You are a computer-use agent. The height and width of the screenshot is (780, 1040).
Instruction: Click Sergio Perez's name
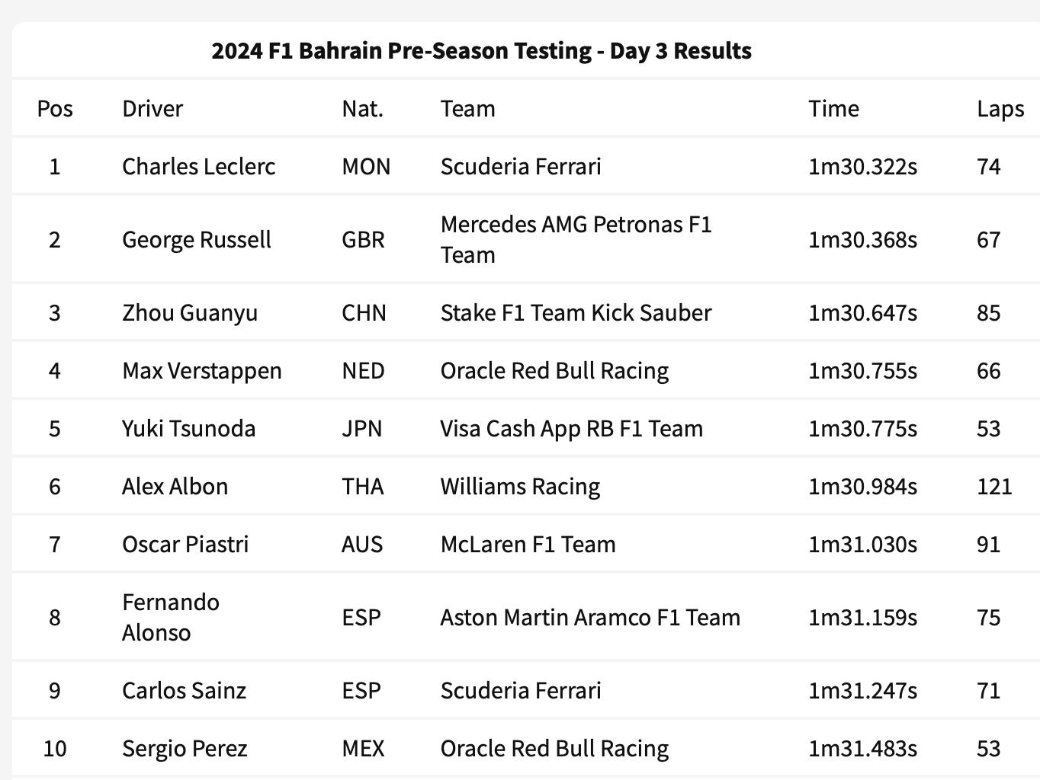coord(185,748)
